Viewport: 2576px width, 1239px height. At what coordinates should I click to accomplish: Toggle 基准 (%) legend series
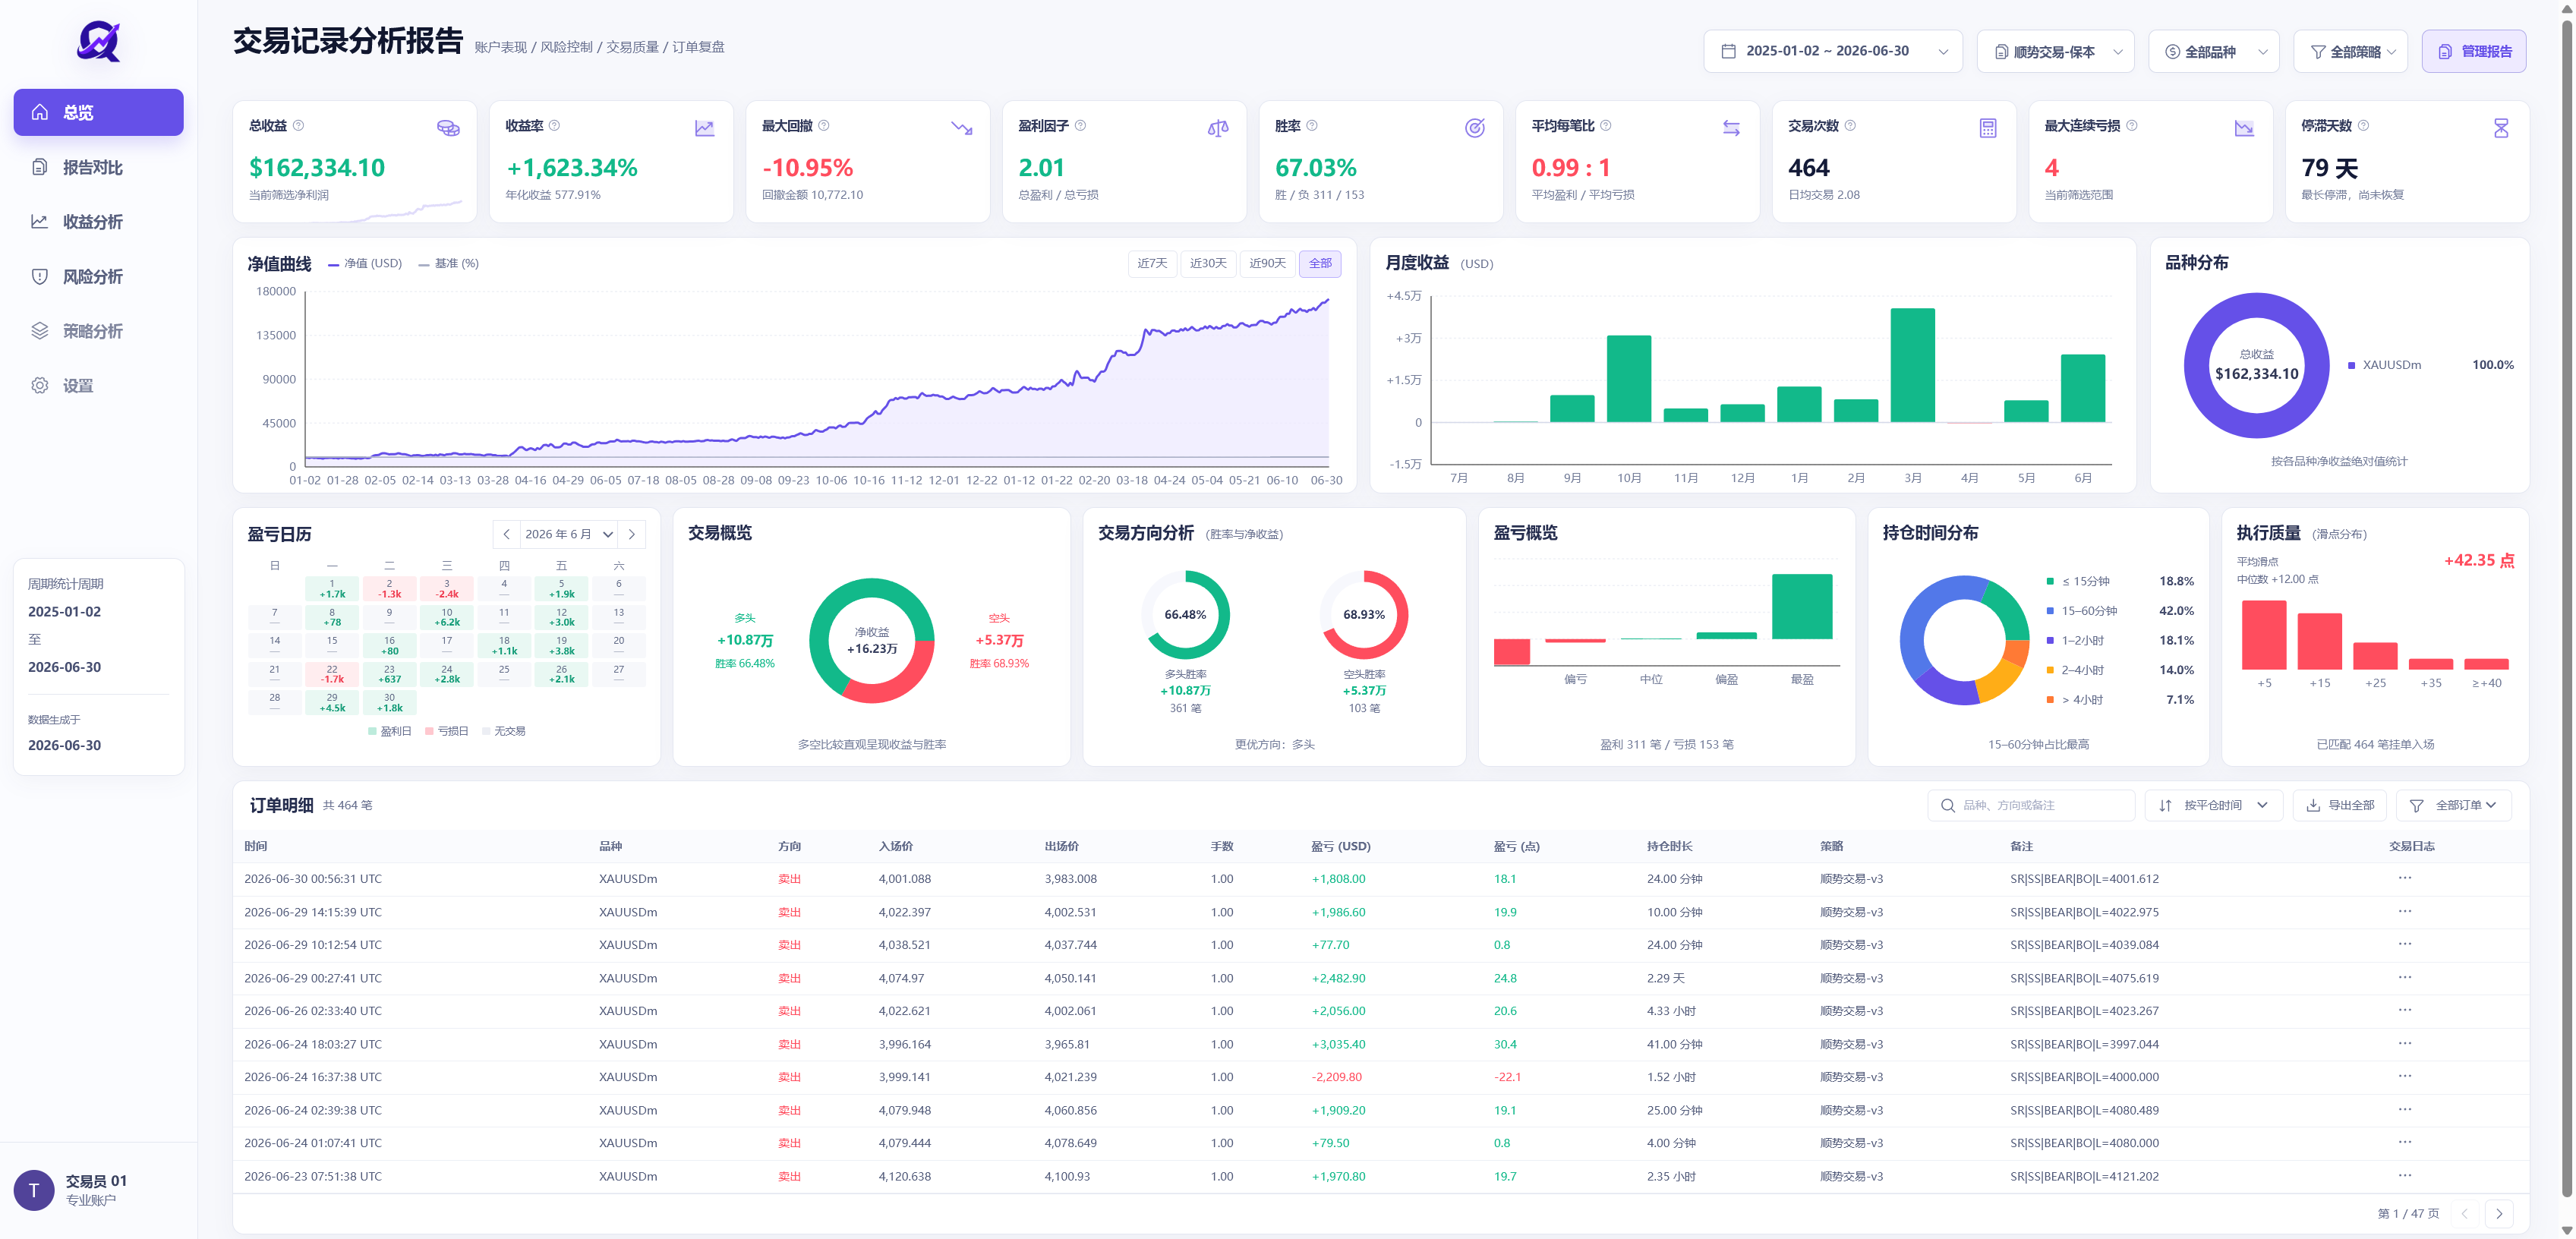pos(449,263)
